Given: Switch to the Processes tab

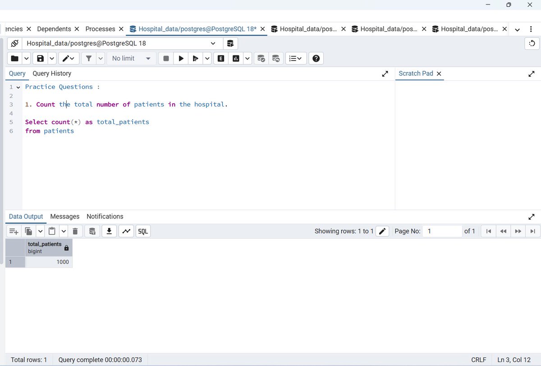Looking at the screenshot, I should pyautogui.click(x=100, y=29).
